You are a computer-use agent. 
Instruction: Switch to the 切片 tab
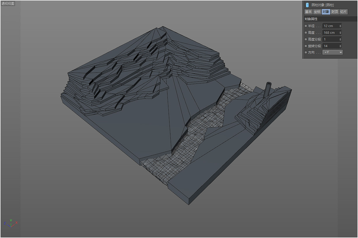click(x=343, y=12)
